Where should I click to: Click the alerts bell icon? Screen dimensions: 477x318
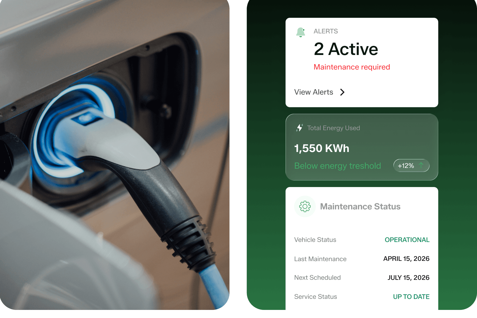301,32
